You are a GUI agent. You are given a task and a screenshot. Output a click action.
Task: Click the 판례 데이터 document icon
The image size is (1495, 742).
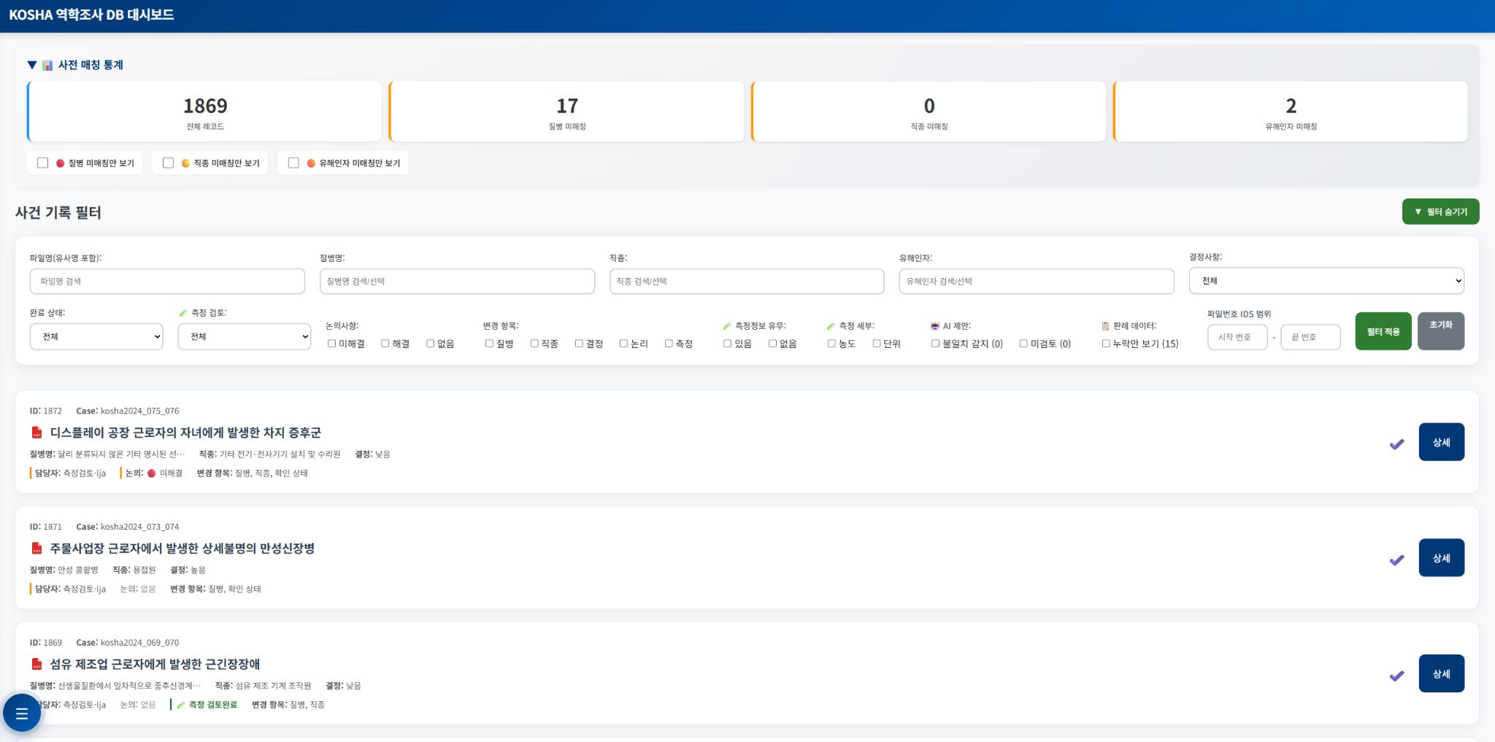coord(1106,326)
